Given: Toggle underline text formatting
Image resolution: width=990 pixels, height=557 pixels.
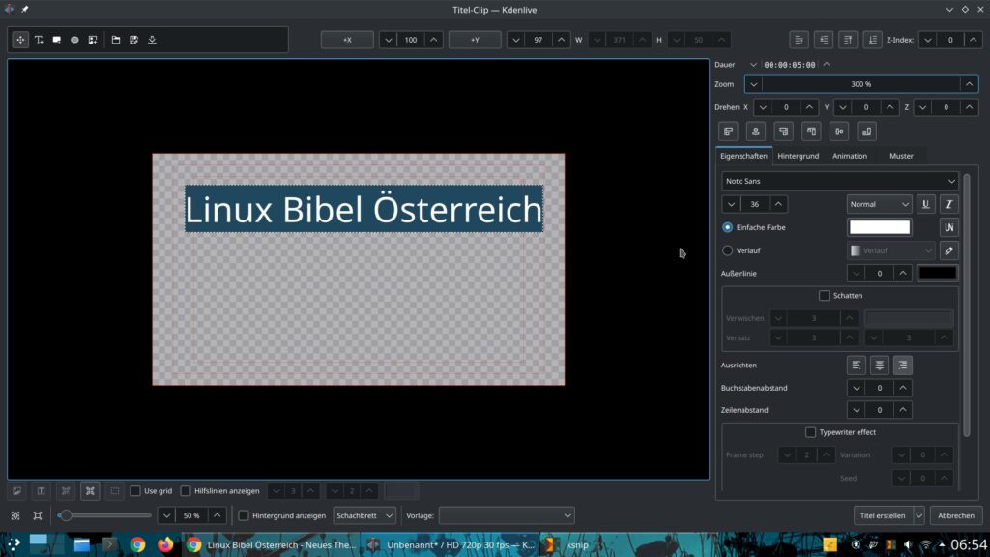Looking at the screenshot, I should tap(925, 204).
